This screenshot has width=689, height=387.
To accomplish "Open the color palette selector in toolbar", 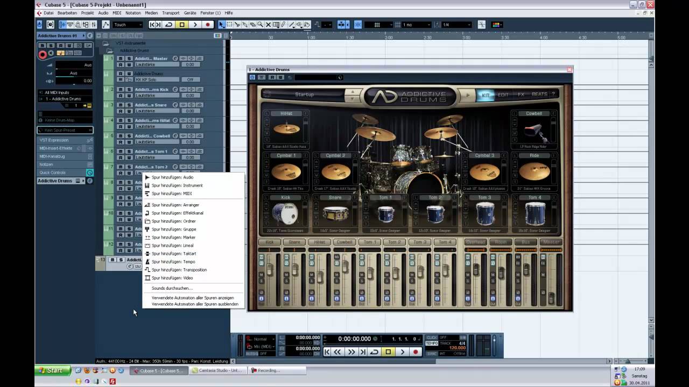I will point(497,25).
